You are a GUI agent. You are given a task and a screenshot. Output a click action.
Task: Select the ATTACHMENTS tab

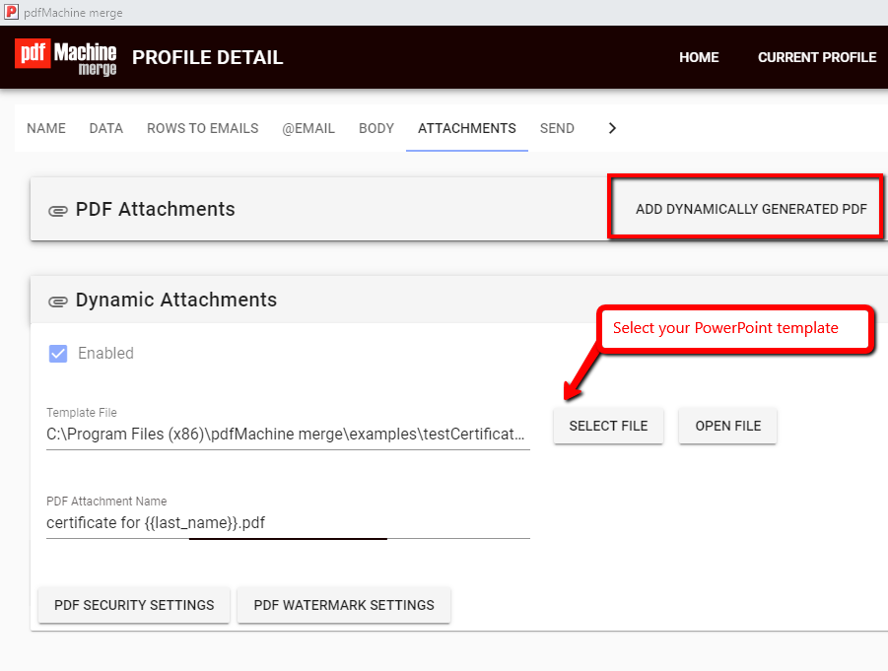pos(467,128)
